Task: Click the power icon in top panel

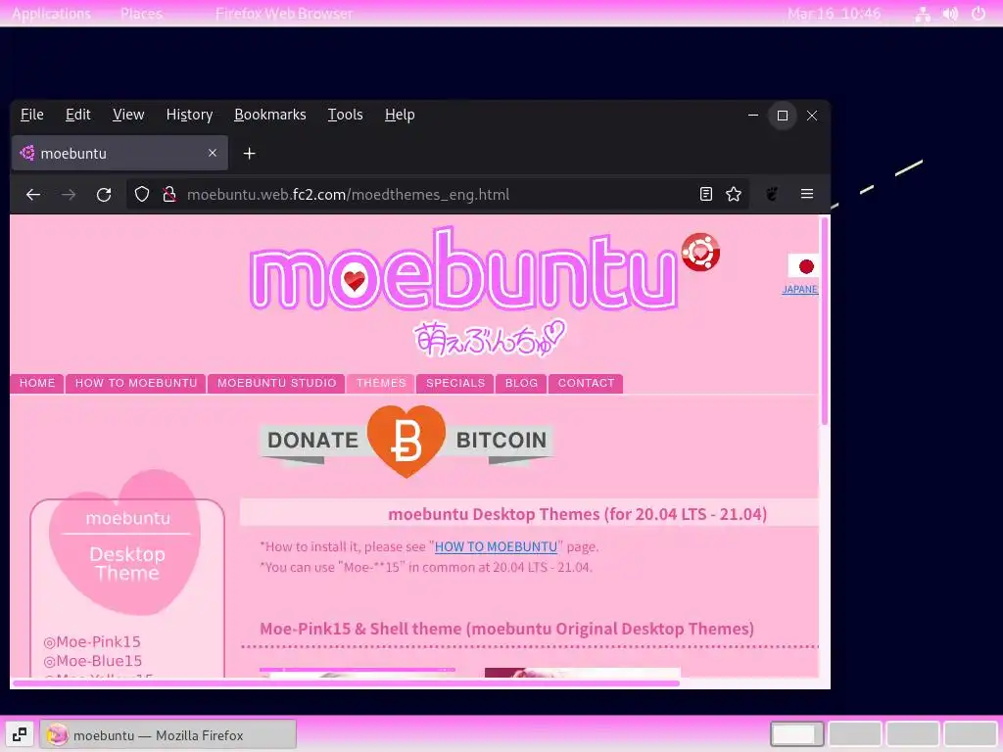Action: (x=979, y=14)
